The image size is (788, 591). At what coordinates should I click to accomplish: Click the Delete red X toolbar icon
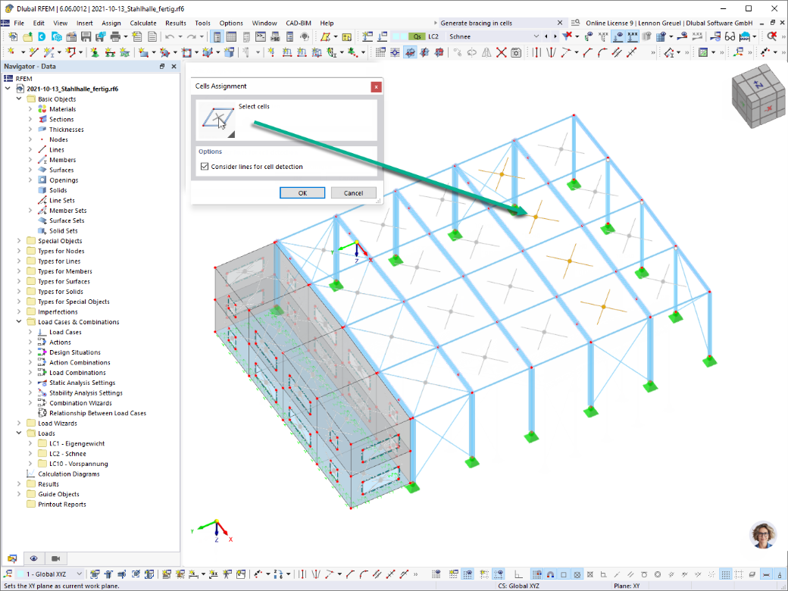[x=501, y=52]
